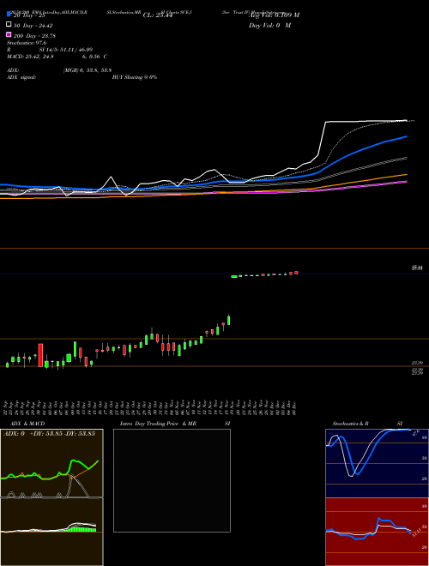429x566 pixels.
Task: Click the 'Stochastics: 97.6' readout
Action: point(27,43)
